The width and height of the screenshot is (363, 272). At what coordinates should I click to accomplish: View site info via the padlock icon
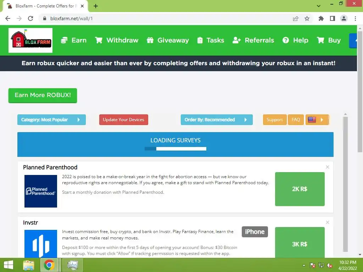(x=45, y=18)
